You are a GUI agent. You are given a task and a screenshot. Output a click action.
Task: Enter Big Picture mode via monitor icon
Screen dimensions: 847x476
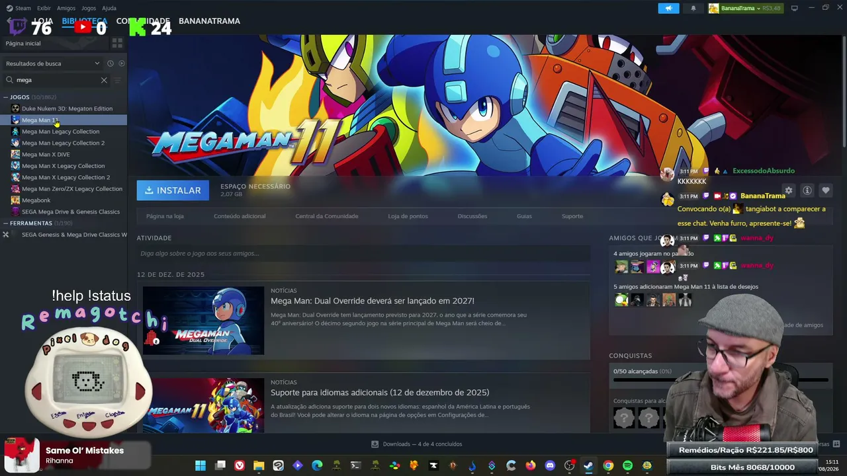pyautogui.click(x=794, y=8)
